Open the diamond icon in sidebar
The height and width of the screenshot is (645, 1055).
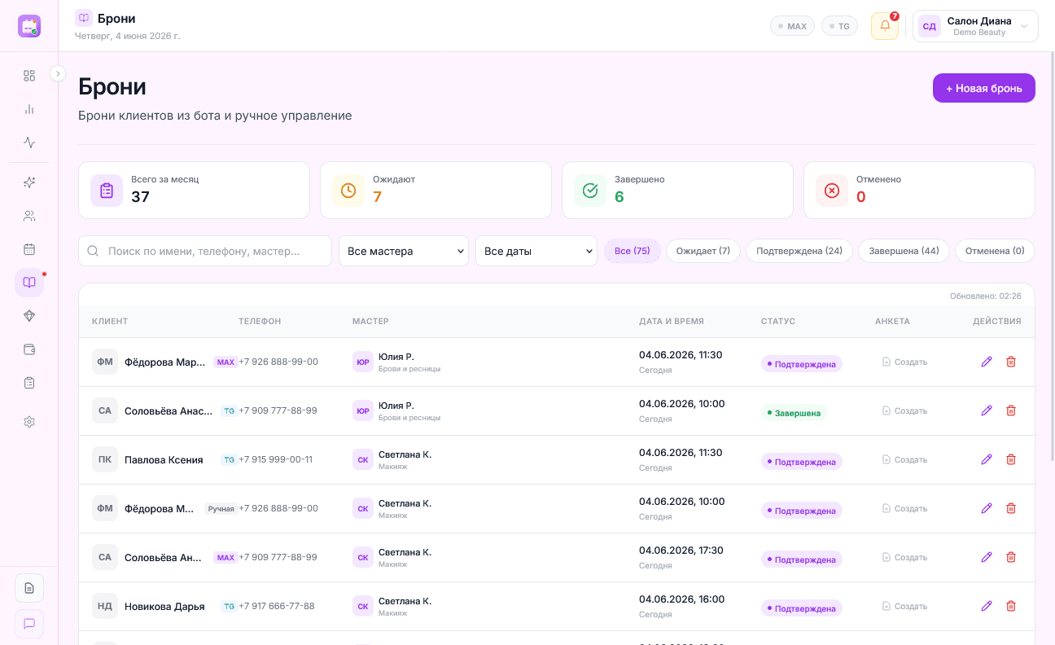(29, 316)
